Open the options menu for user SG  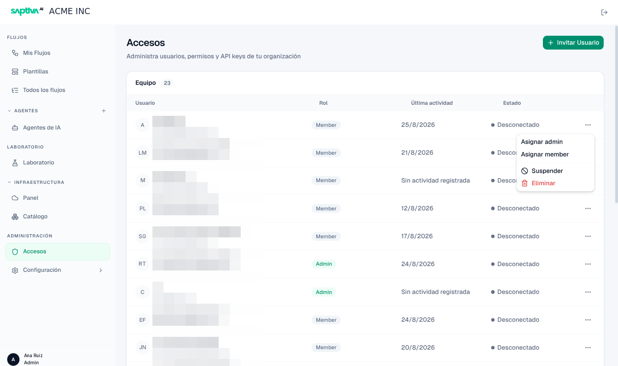(x=588, y=236)
